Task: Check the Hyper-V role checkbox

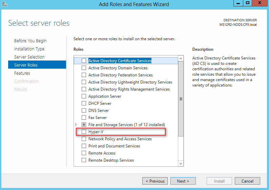Action: (84, 132)
